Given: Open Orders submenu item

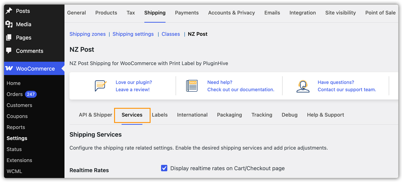Looking at the screenshot, I should click(x=14, y=94).
